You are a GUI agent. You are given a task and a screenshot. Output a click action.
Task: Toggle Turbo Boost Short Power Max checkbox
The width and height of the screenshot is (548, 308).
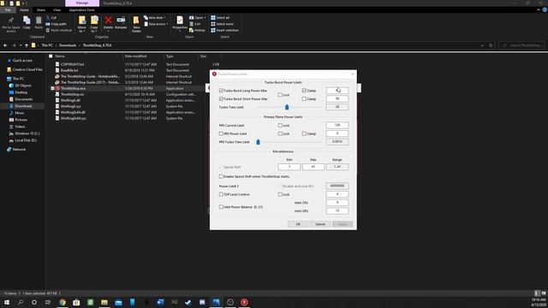point(221,99)
